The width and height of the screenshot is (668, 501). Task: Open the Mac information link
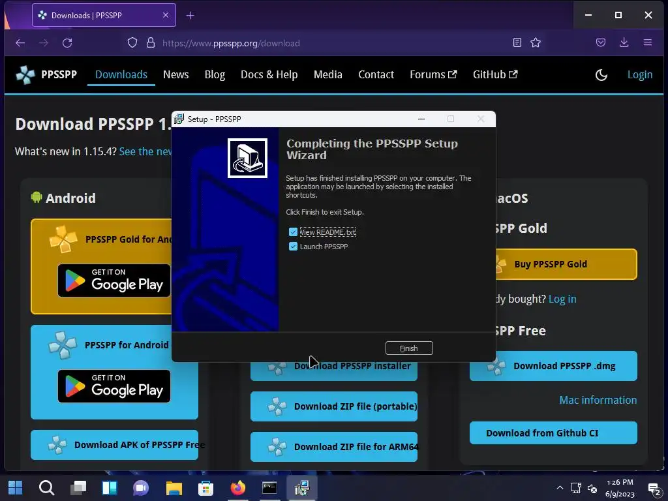(598, 400)
